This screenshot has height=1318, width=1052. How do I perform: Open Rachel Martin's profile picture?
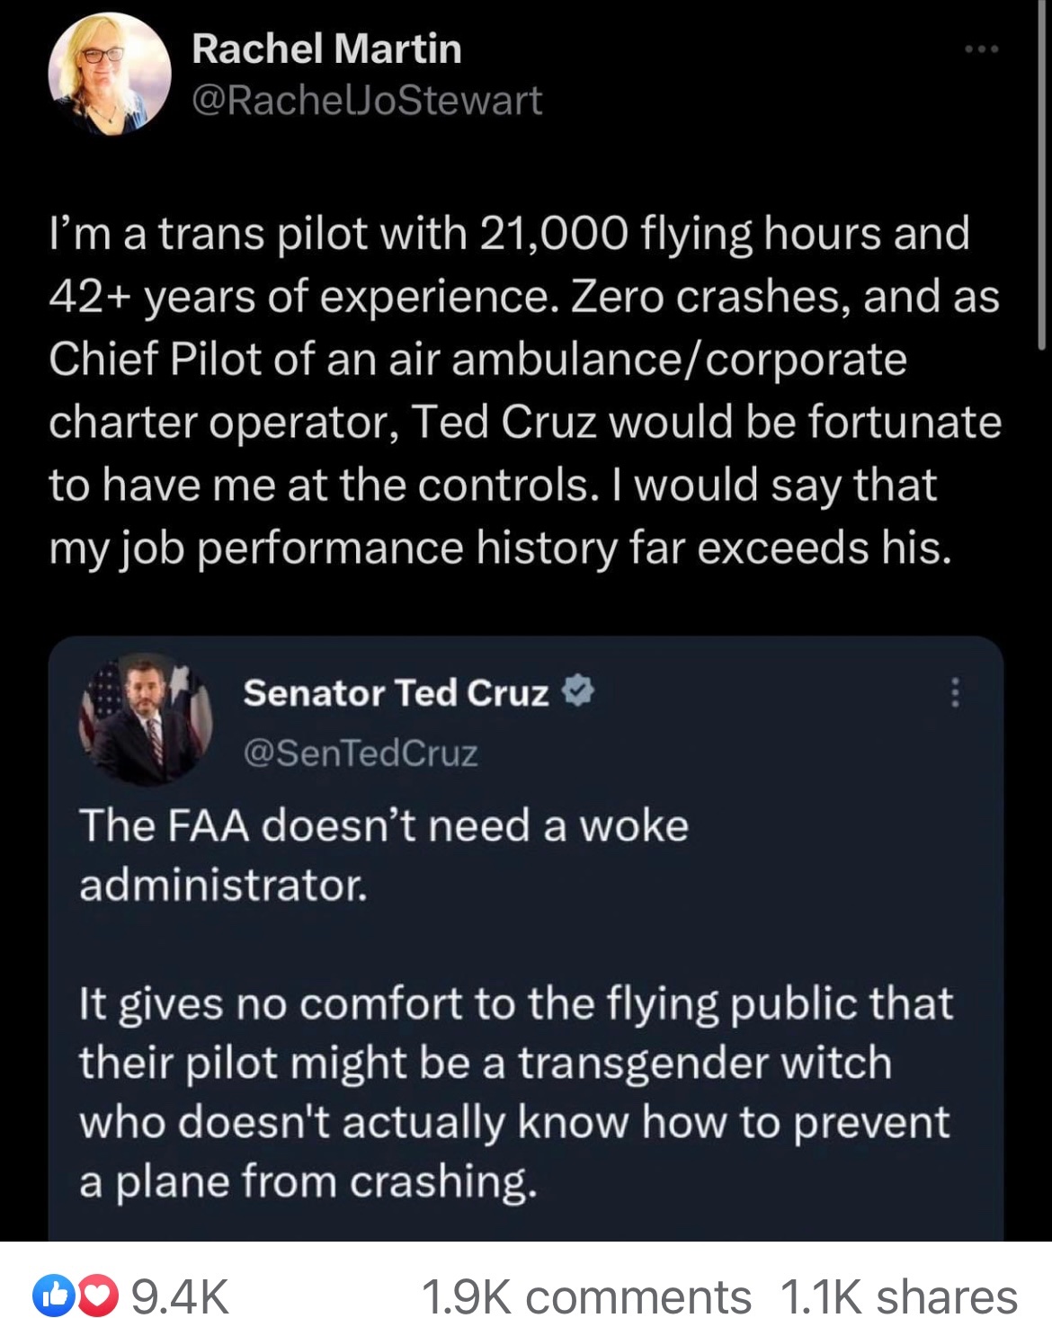tap(110, 75)
